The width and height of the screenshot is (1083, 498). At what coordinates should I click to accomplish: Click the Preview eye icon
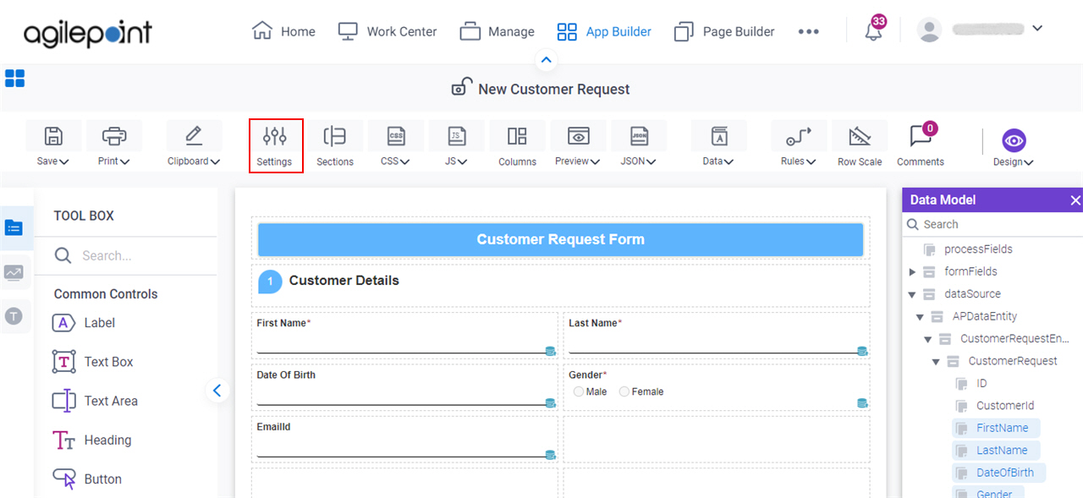pyautogui.click(x=578, y=136)
